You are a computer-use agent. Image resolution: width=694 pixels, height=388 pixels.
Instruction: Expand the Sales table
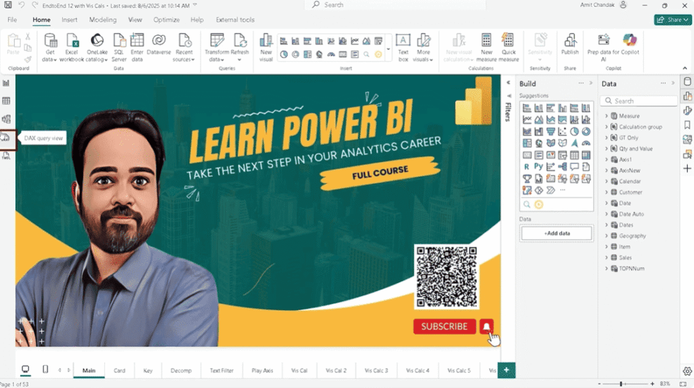pos(607,257)
